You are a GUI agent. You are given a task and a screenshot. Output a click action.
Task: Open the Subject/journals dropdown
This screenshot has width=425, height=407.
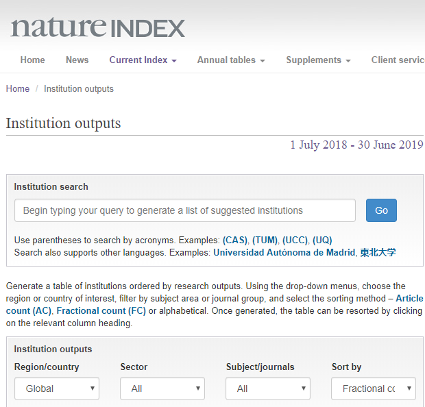(268, 388)
